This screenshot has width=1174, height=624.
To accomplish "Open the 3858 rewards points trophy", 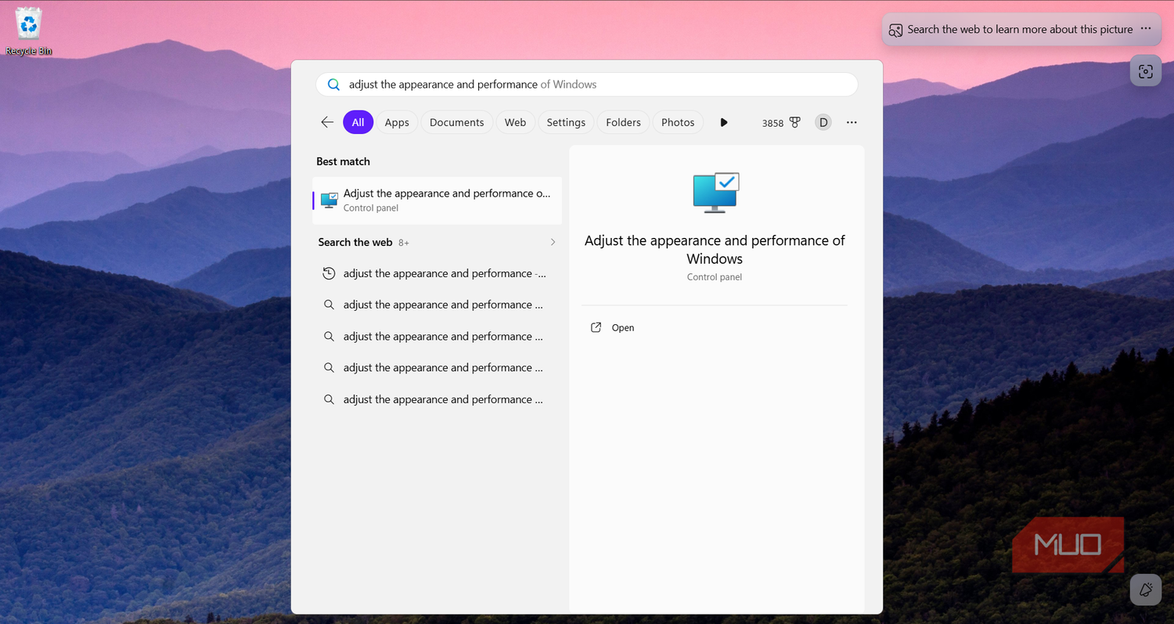I will point(781,123).
